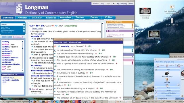Collapse Video section in converter window
This screenshot has width=184, height=103.
(167, 70)
